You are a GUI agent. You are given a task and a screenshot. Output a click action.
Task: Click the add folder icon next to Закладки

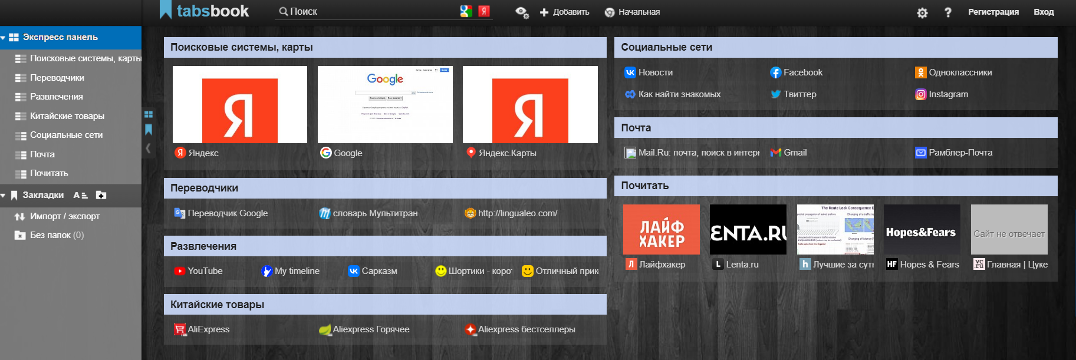[101, 195]
